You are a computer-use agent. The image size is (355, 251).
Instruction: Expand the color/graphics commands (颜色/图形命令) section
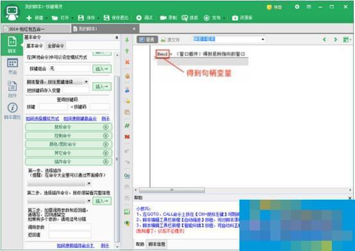pyautogui.click(x=69, y=144)
